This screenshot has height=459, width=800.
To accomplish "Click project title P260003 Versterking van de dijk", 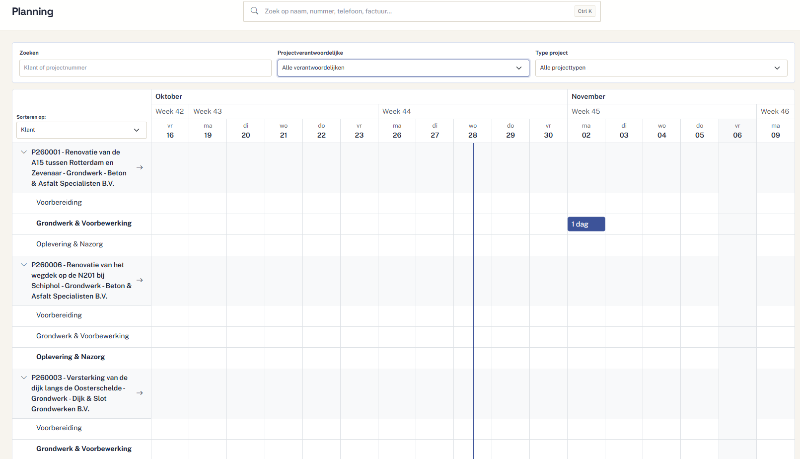I will pos(79,393).
